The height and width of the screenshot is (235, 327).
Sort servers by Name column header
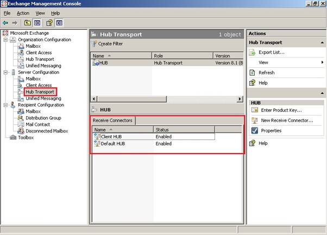pos(121,56)
